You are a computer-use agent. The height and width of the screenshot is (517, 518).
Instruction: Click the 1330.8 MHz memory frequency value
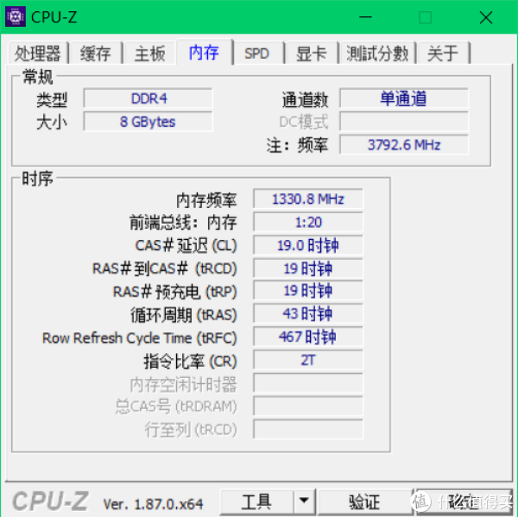click(x=308, y=199)
